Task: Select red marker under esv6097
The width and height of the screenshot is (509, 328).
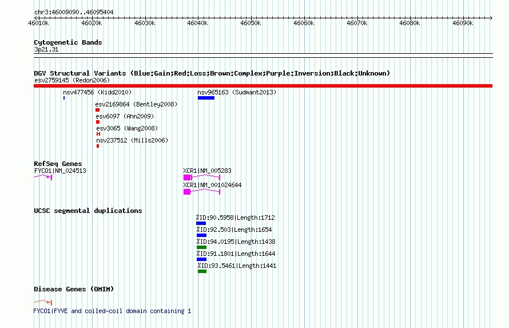Action: 98,122
